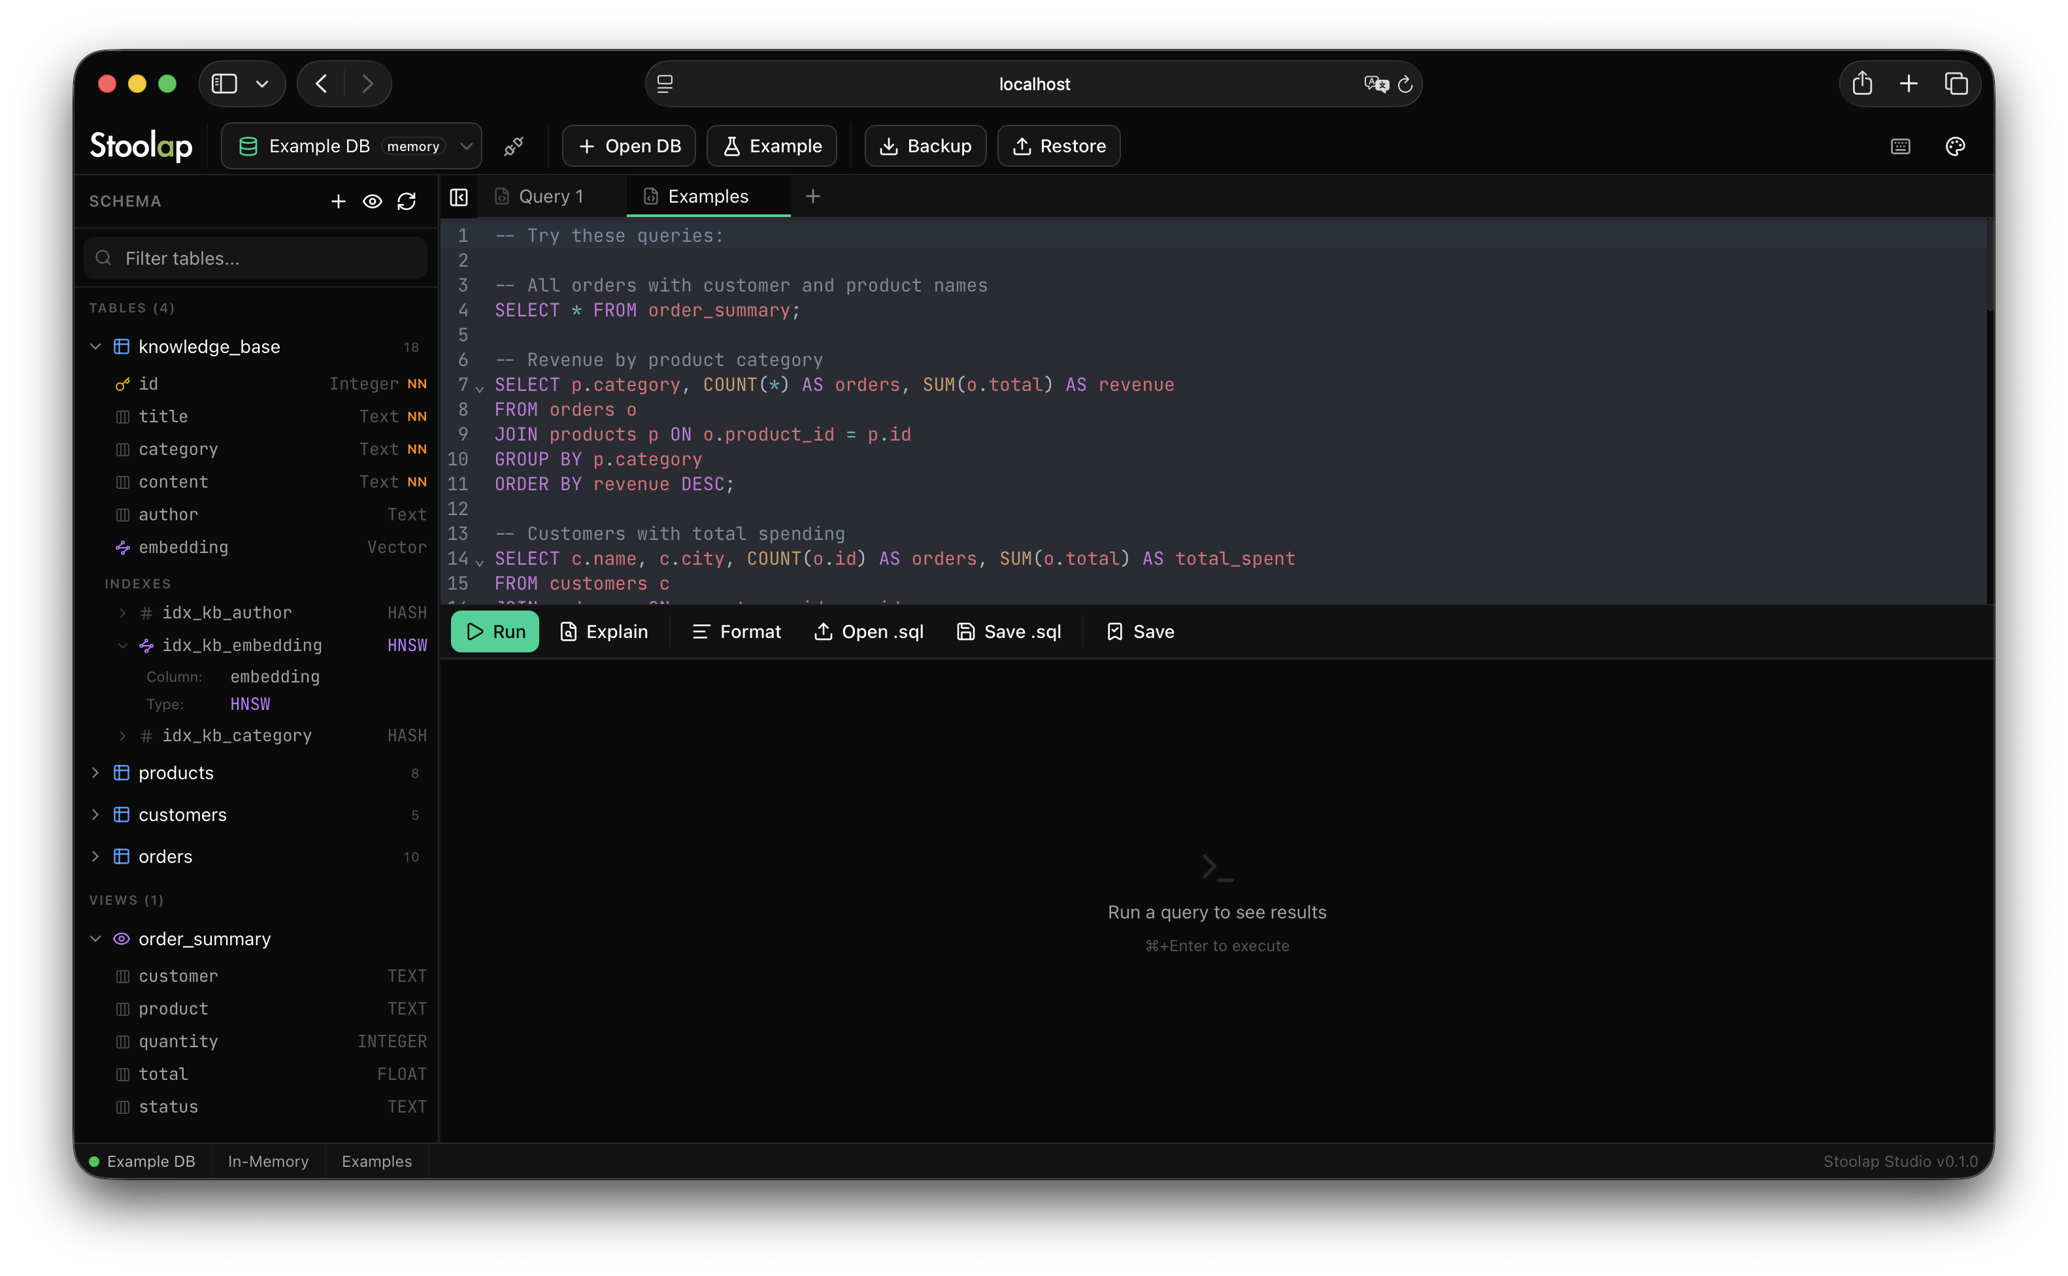
Task: Open the color theme palette icon
Action: (1957, 146)
